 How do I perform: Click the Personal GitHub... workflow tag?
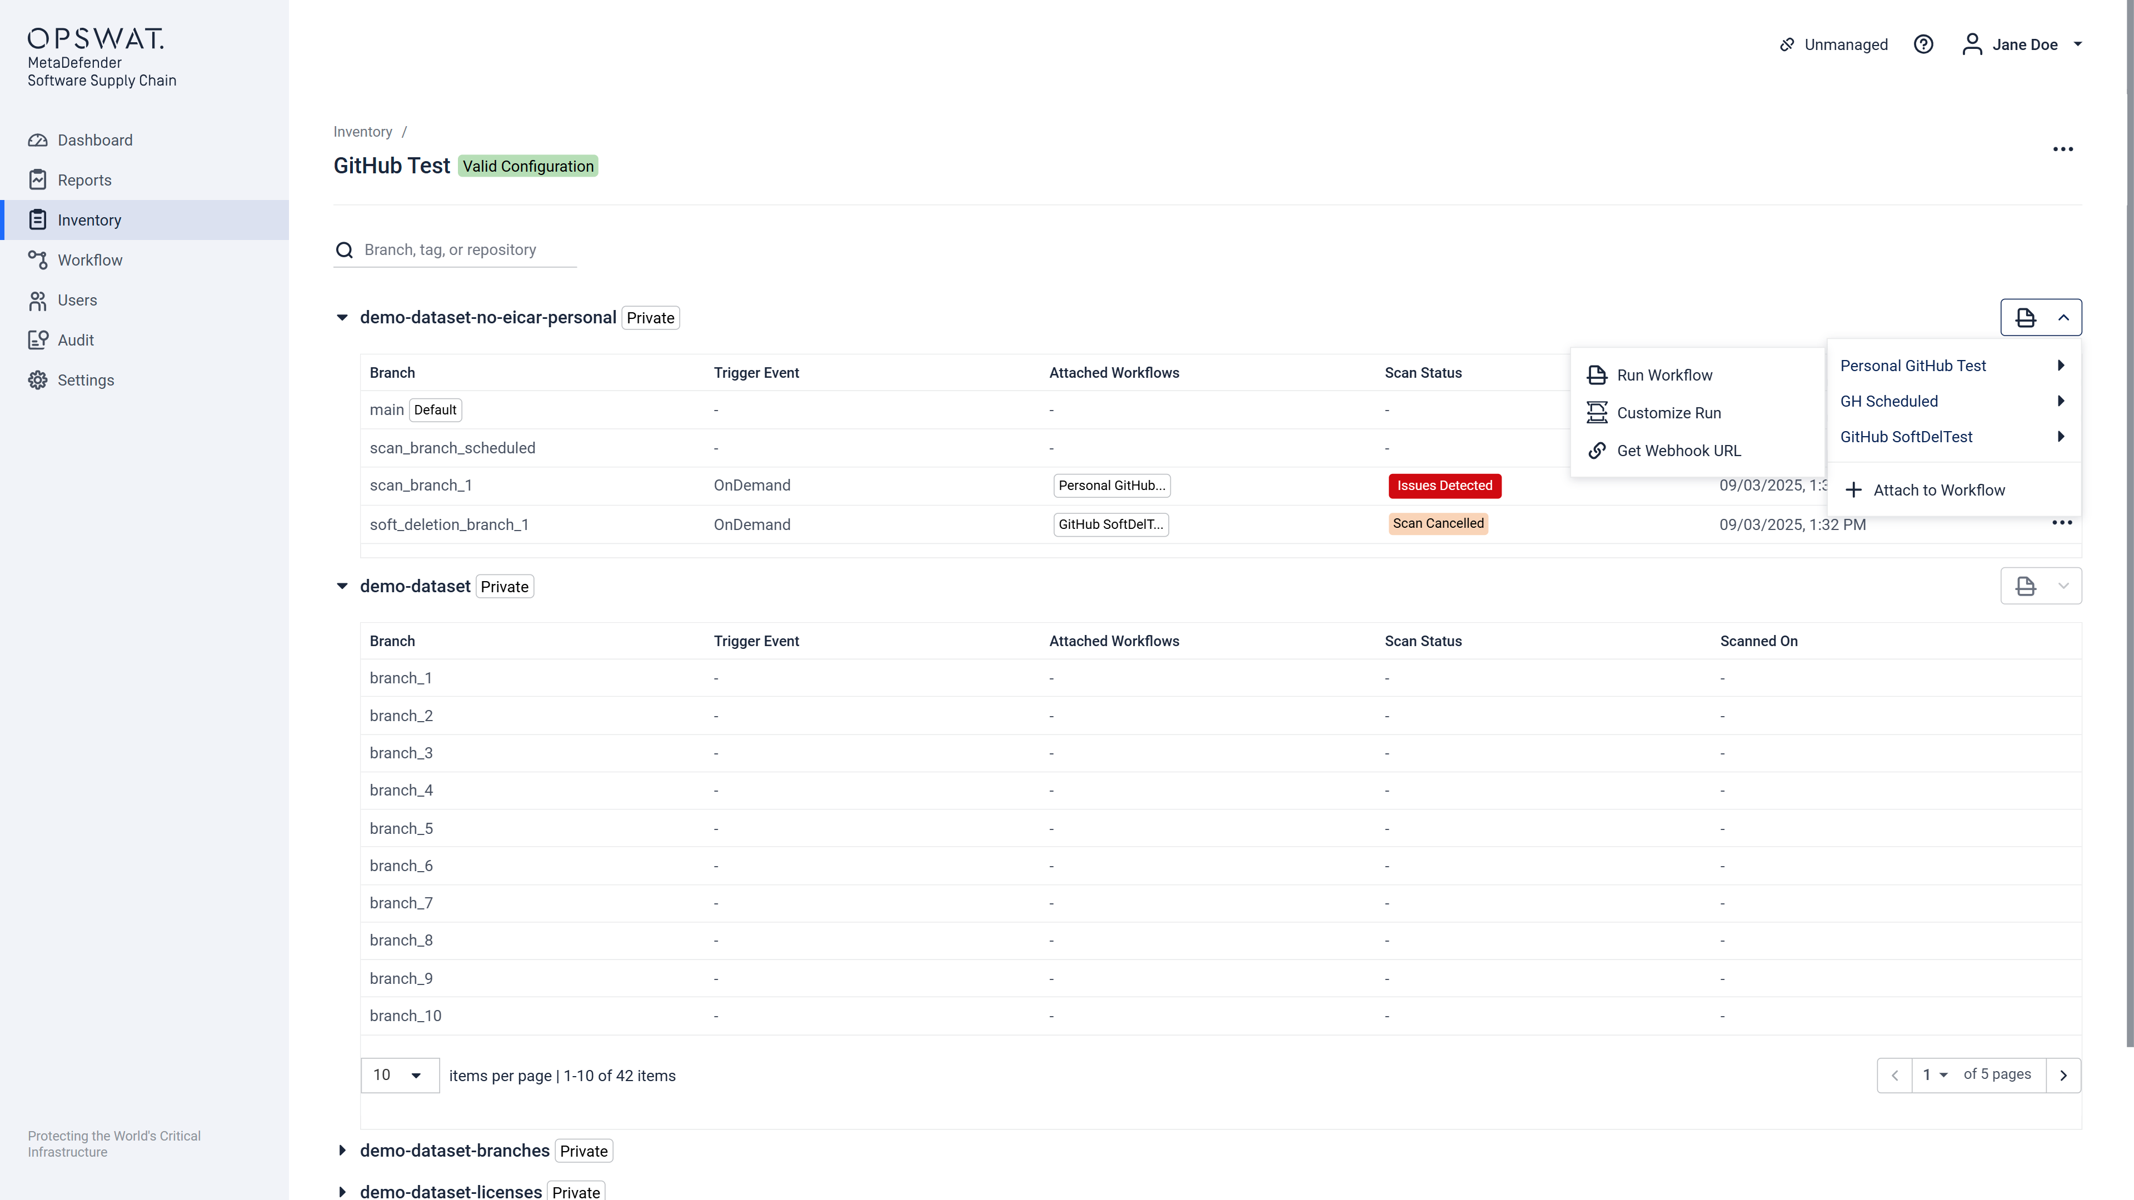[1111, 486]
